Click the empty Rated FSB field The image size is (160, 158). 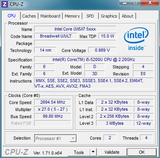[53, 123]
